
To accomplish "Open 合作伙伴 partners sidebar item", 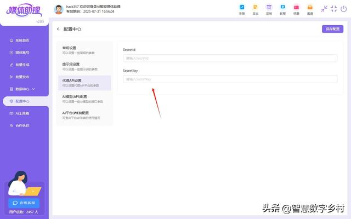I will pos(20,125).
